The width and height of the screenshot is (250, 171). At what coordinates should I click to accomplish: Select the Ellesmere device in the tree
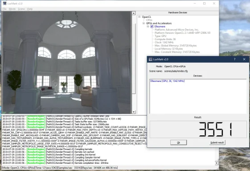coord(160,26)
